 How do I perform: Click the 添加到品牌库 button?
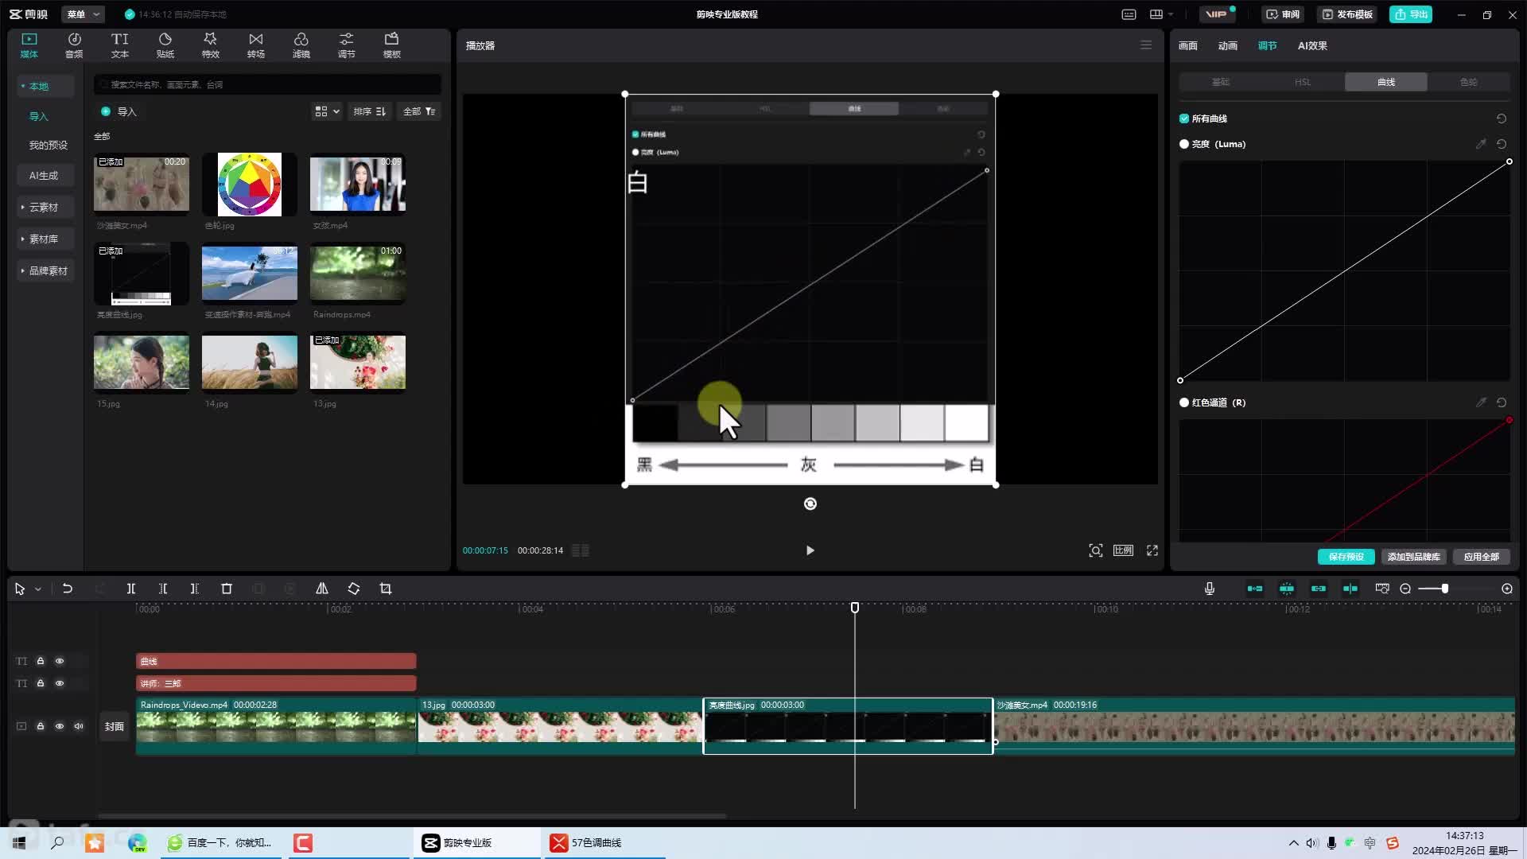[x=1413, y=557]
